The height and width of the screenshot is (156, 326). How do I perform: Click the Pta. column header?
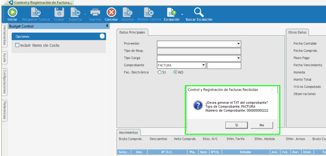(x=193, y=152)
